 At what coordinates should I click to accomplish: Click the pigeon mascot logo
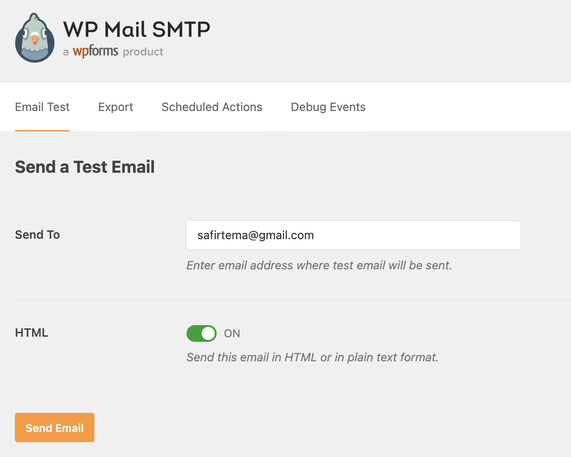(x=35, y=38)
